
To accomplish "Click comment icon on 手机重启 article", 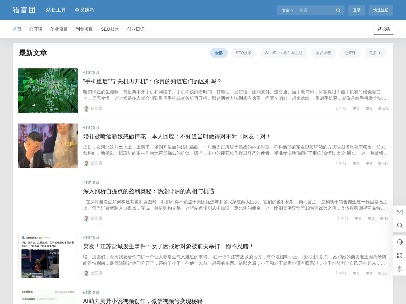I will pos(367,109).
